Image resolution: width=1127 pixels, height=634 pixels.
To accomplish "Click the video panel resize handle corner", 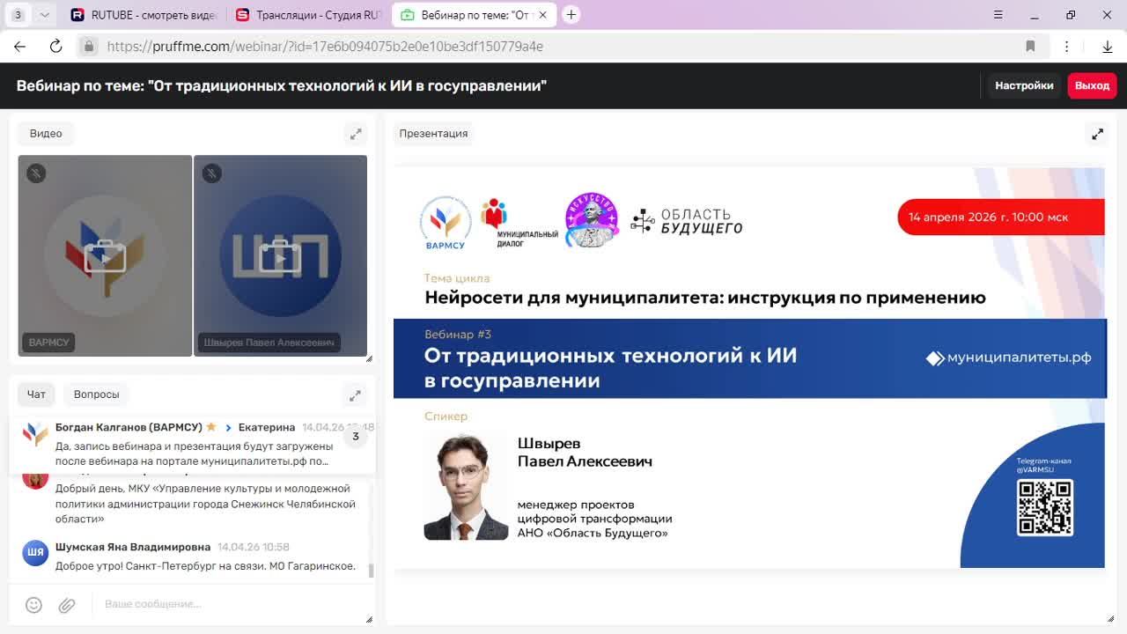I will click(369, 358).
